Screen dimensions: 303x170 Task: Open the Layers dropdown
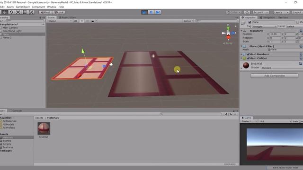click(x=281, y=12)
